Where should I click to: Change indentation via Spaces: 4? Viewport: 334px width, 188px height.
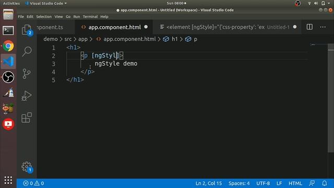coord(239,183)
